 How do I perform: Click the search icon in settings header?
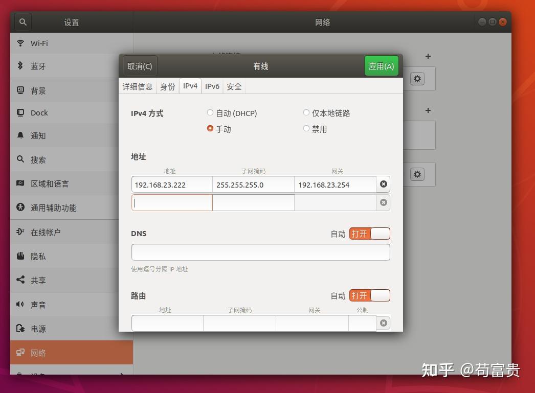click(x=23, y=22)
